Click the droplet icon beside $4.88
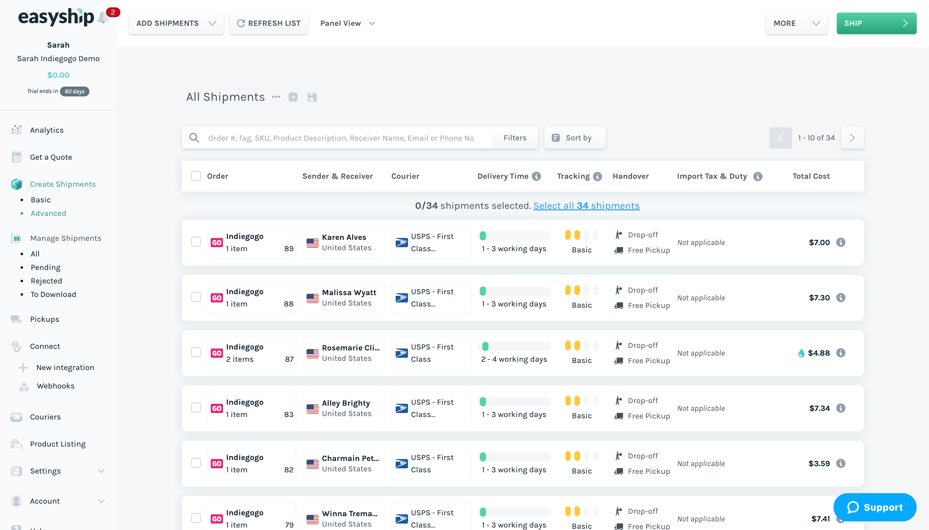Image resolution: width=929 pixels, height=530 pixels. tap(801, 353)
